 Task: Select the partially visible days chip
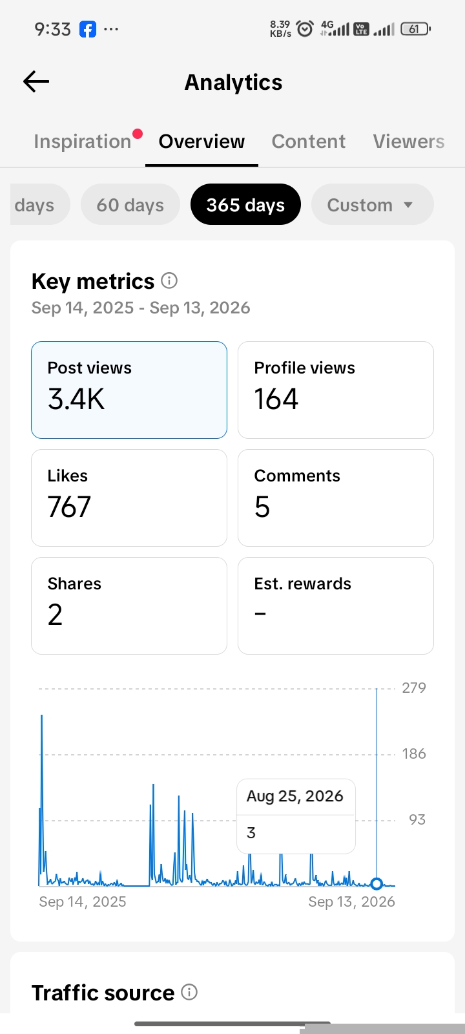(39, 204)
